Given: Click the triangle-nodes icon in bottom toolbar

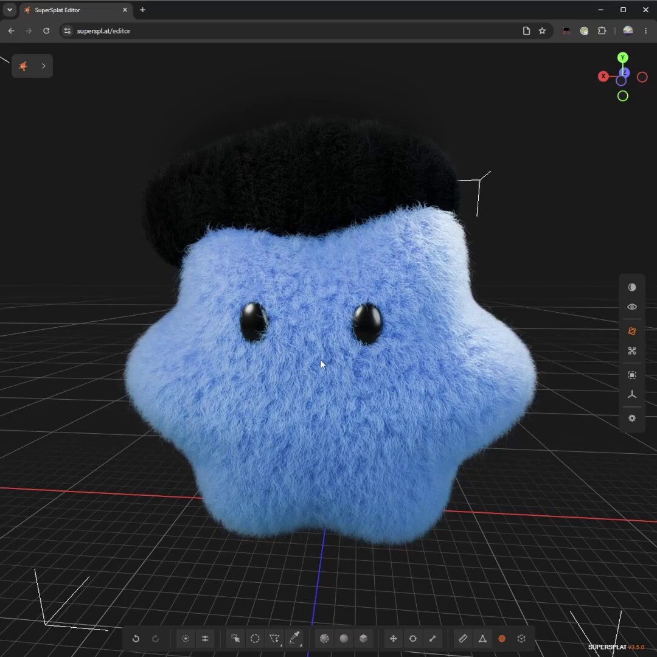Looking at the screenshot, I should click(482, 638).
